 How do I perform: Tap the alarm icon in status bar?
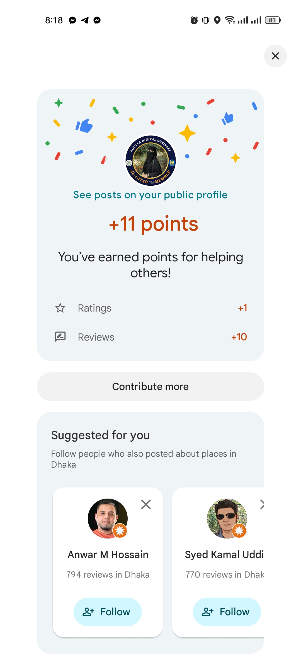tap(194, 20)
